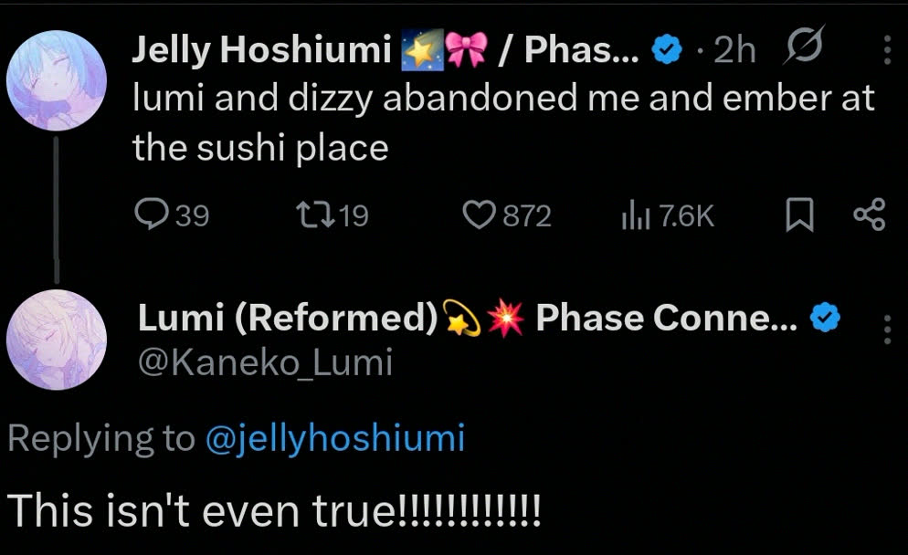Like Jelly Hoshiumi's tweet
The width and height of the screenshot is (908, 555).
point(477,215)
